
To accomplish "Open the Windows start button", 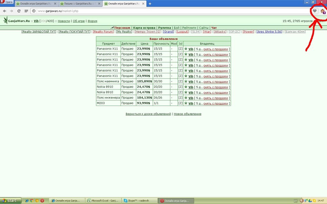I will 11,201.
